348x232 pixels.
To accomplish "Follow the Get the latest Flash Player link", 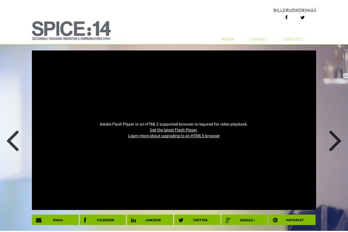I will pyautogui.click(x=173, y=130).
